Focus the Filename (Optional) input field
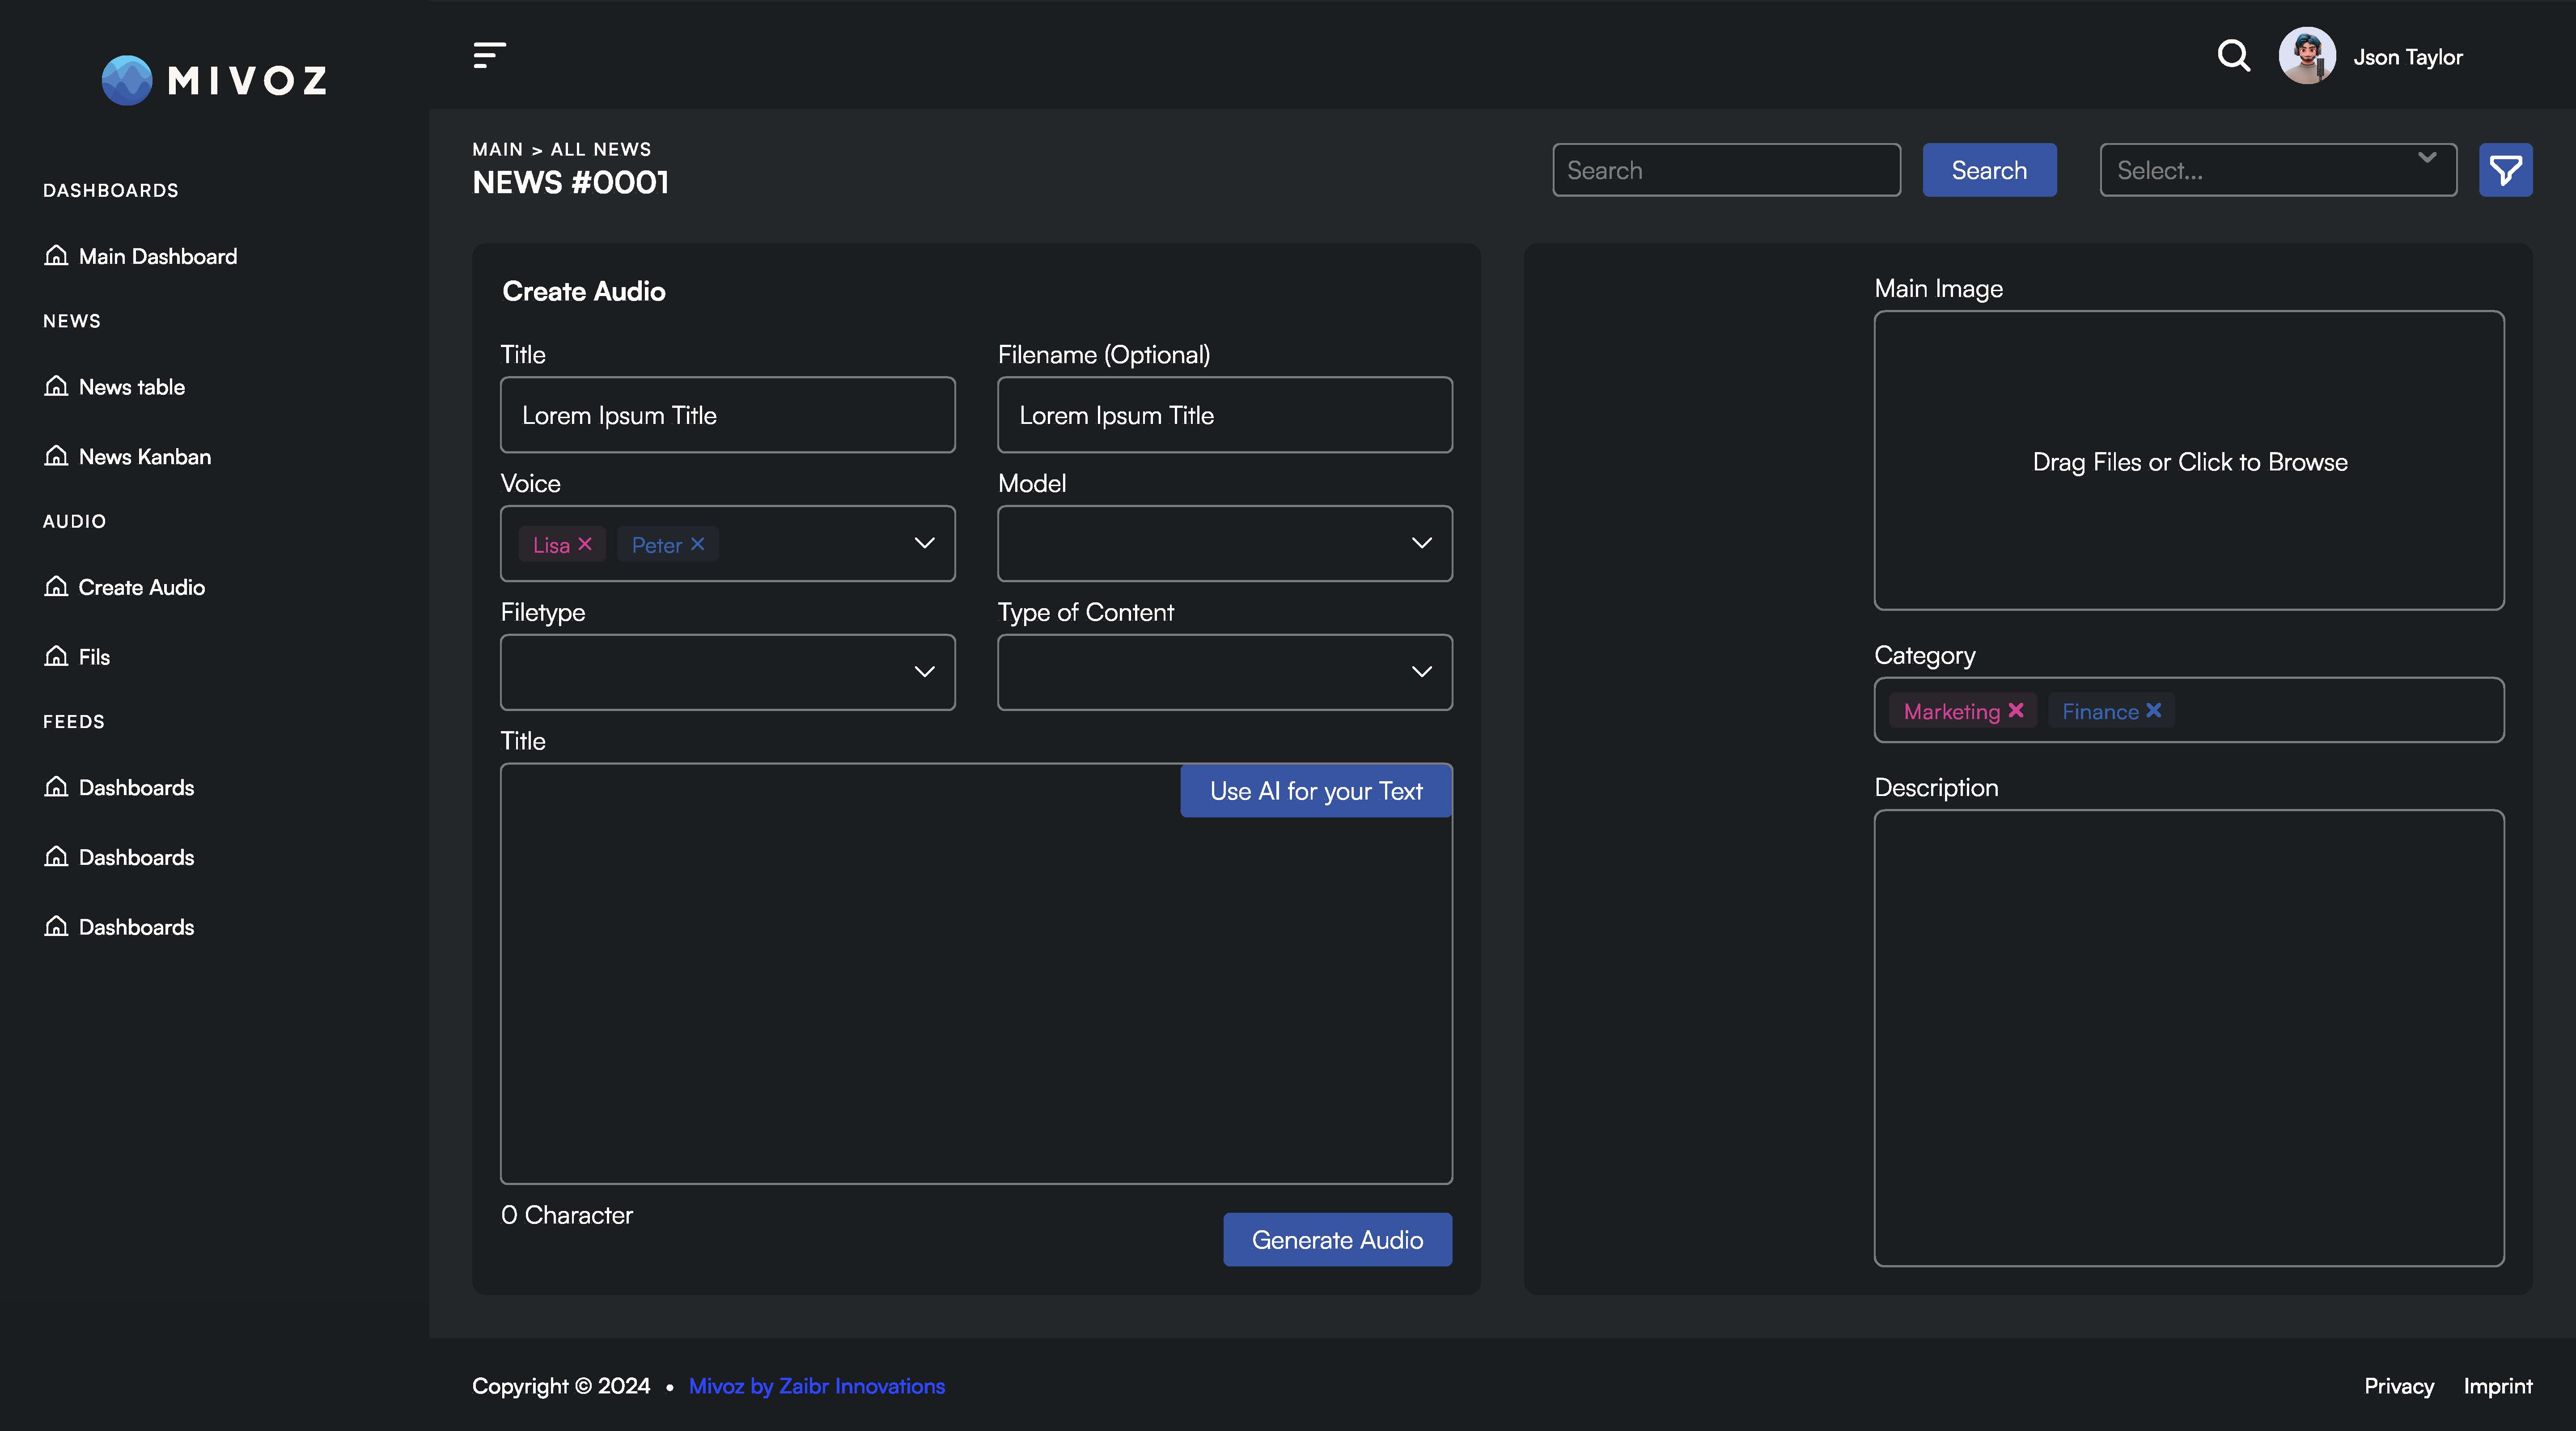2576x1431 pixels. (x=1224, y=415)
